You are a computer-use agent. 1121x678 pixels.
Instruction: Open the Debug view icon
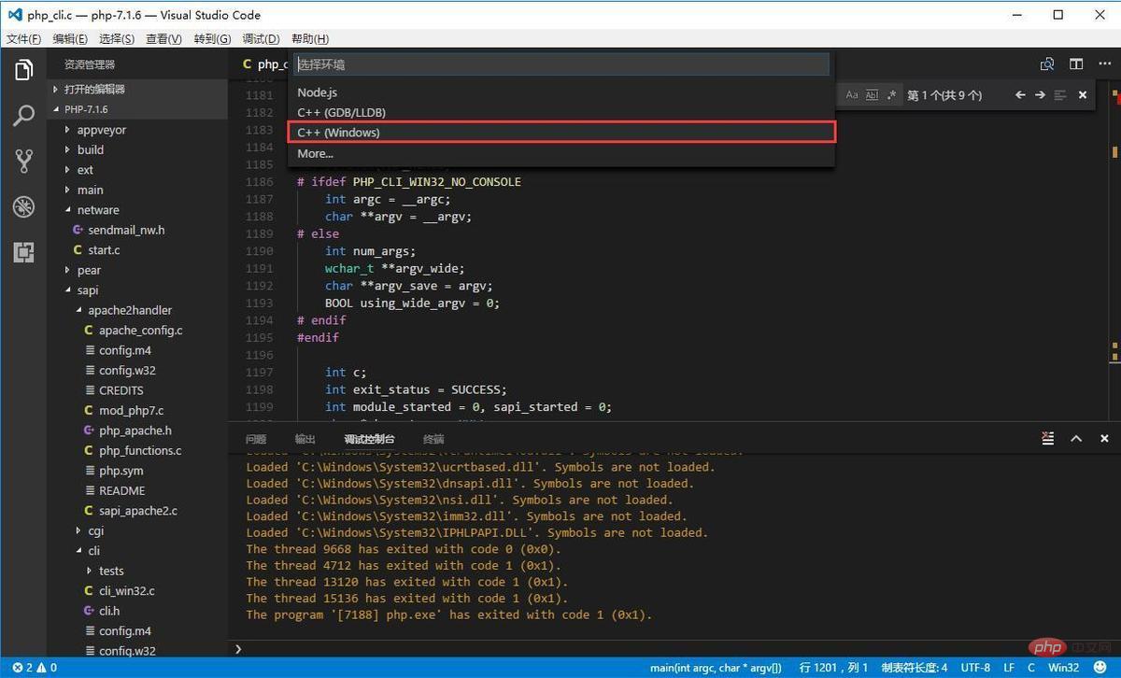point(24,206)
